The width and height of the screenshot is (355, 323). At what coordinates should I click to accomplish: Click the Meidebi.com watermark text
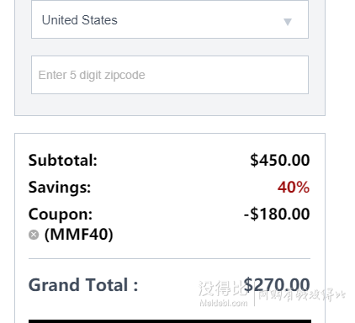click(x=224, y=303)
